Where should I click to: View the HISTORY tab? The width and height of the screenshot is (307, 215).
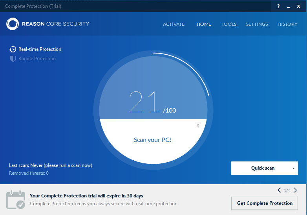pyautogui.click(x=287, y=24)
